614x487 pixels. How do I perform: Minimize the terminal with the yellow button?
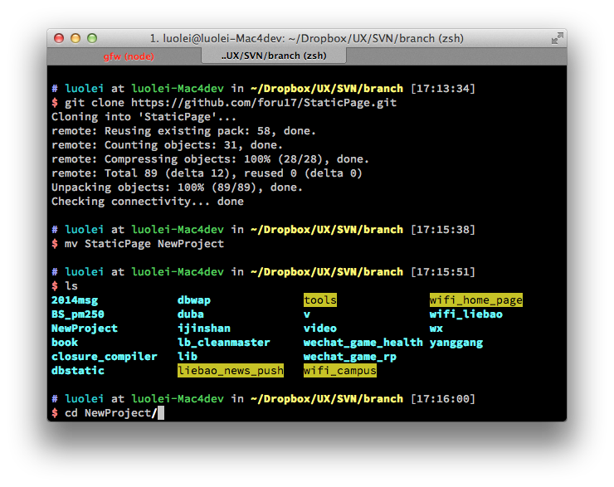(76, 38)
